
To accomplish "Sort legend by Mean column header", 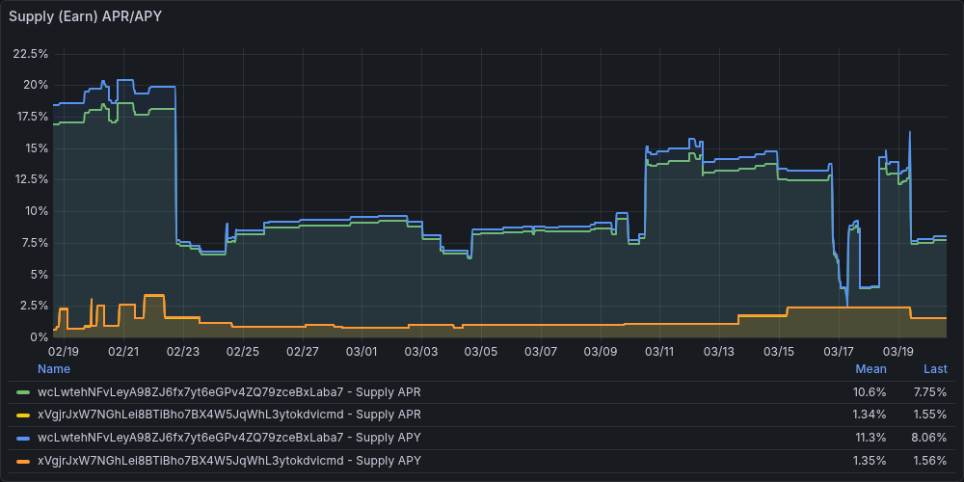I will click(x=871, y=369).
